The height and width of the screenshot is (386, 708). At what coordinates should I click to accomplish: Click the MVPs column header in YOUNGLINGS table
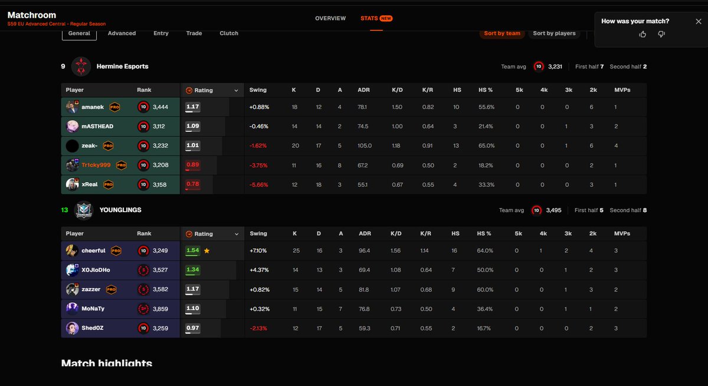pos(622,233)
